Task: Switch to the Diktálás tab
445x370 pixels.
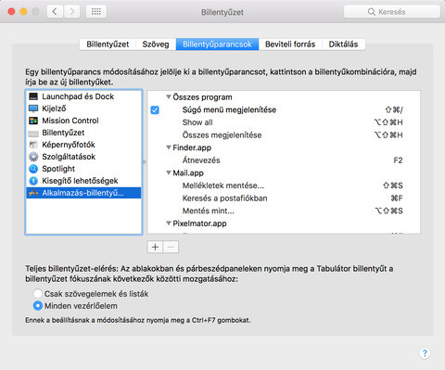Action: click(x=343, y=45)
